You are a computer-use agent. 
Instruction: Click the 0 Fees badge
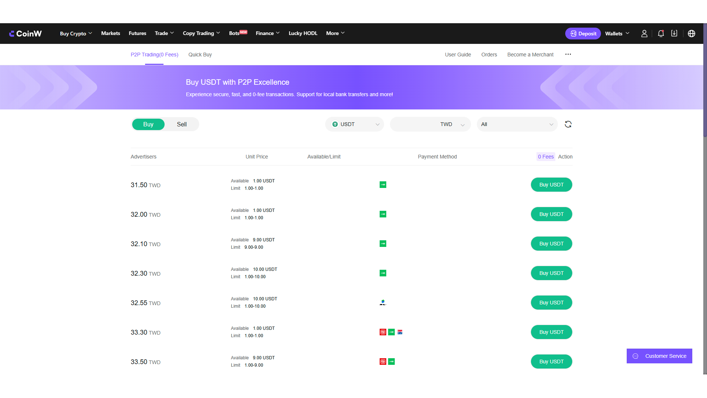546,157
